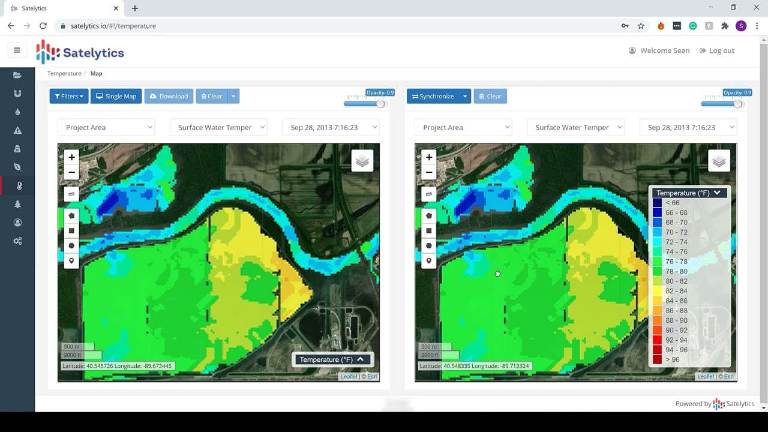Click the browser address bar

pos(336,26)
